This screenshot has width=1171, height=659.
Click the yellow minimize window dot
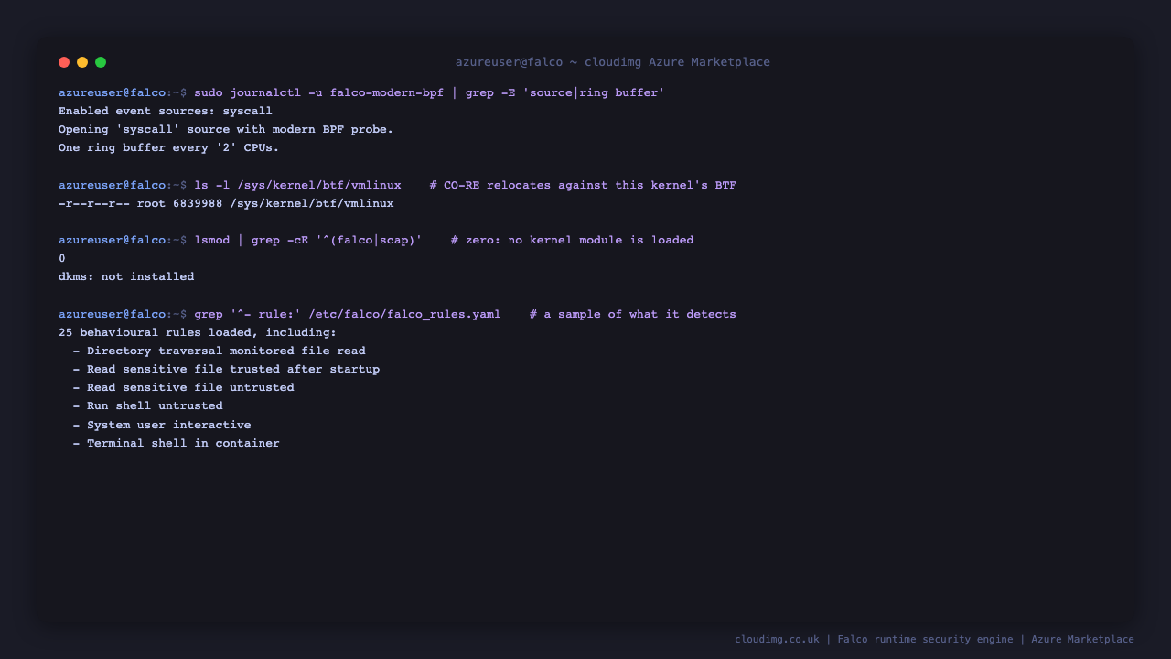pos(82,62)
